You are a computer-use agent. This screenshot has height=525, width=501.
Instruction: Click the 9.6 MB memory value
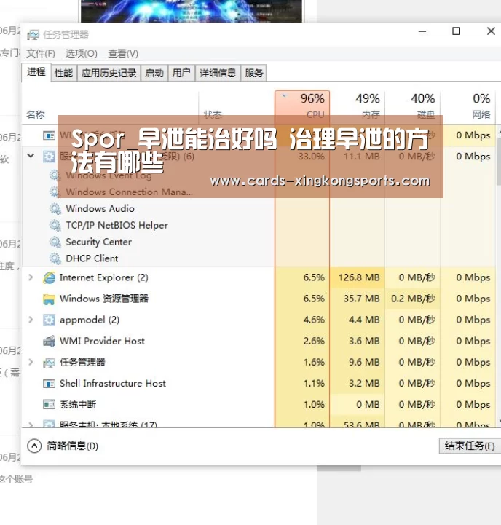(x=364, y=362)
